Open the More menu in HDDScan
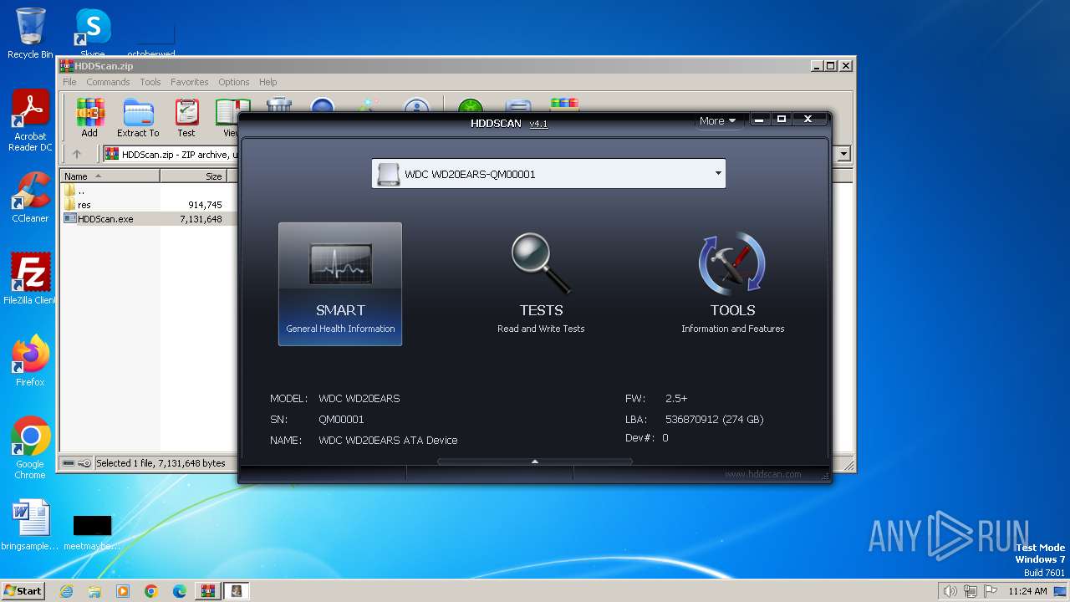The image size is (1070, 602). coord(717,120)
